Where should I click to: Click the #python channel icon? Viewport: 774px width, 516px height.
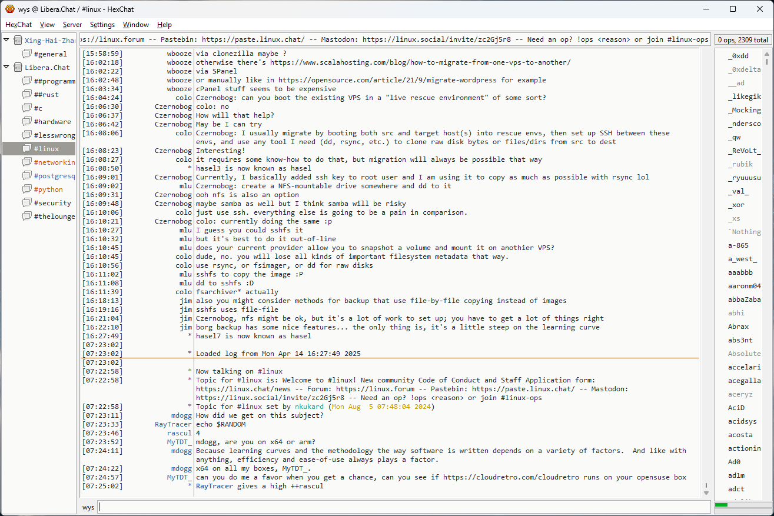click(27, 189)
